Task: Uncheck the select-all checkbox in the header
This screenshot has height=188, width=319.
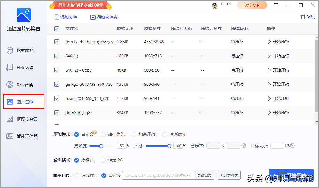Action: tap(57, 29)
